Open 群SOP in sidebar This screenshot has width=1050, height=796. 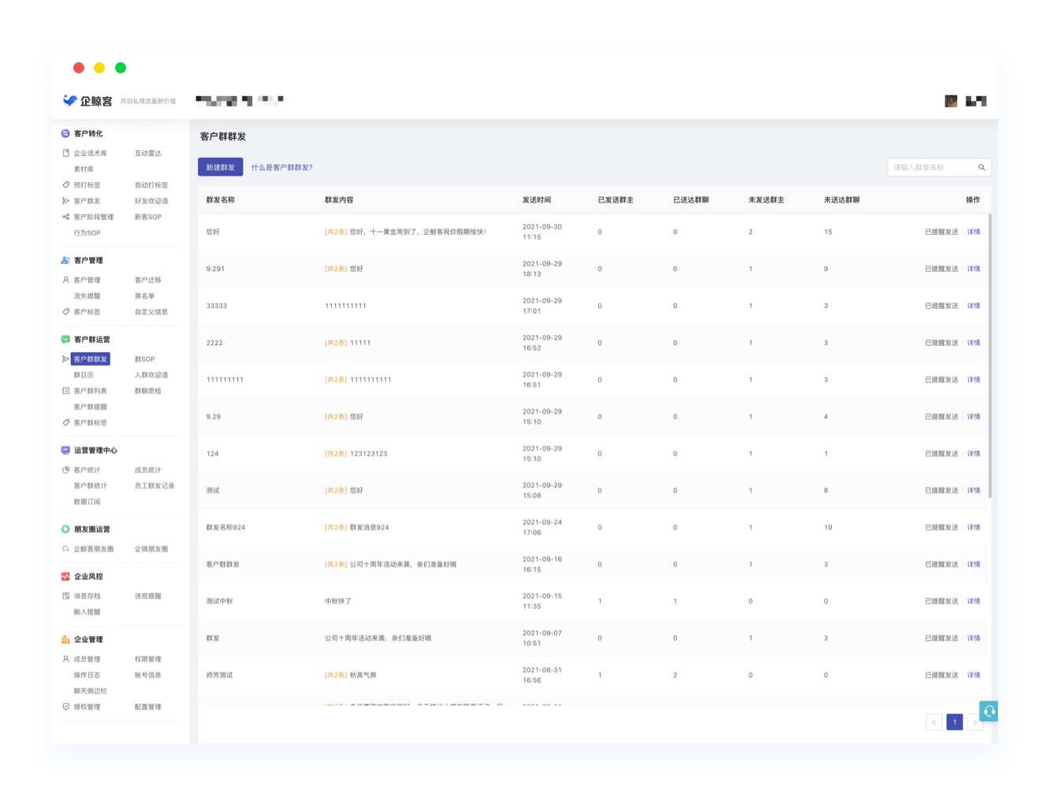(x=145, y=359)
